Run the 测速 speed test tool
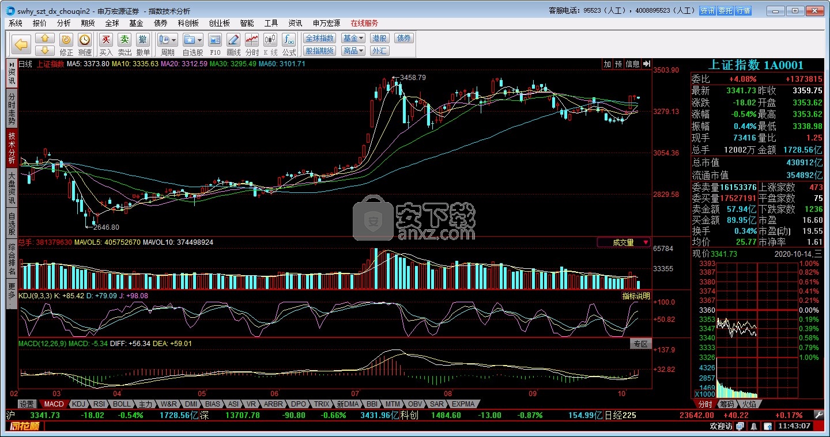The image size is (830, 437). coord(85,39)
